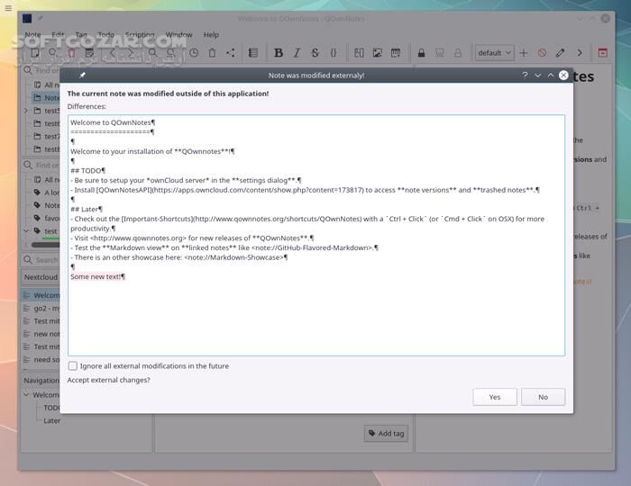Select the TODO heading in Navigation
The width and height of the screenshot is (631, 486).
point(51,408)
